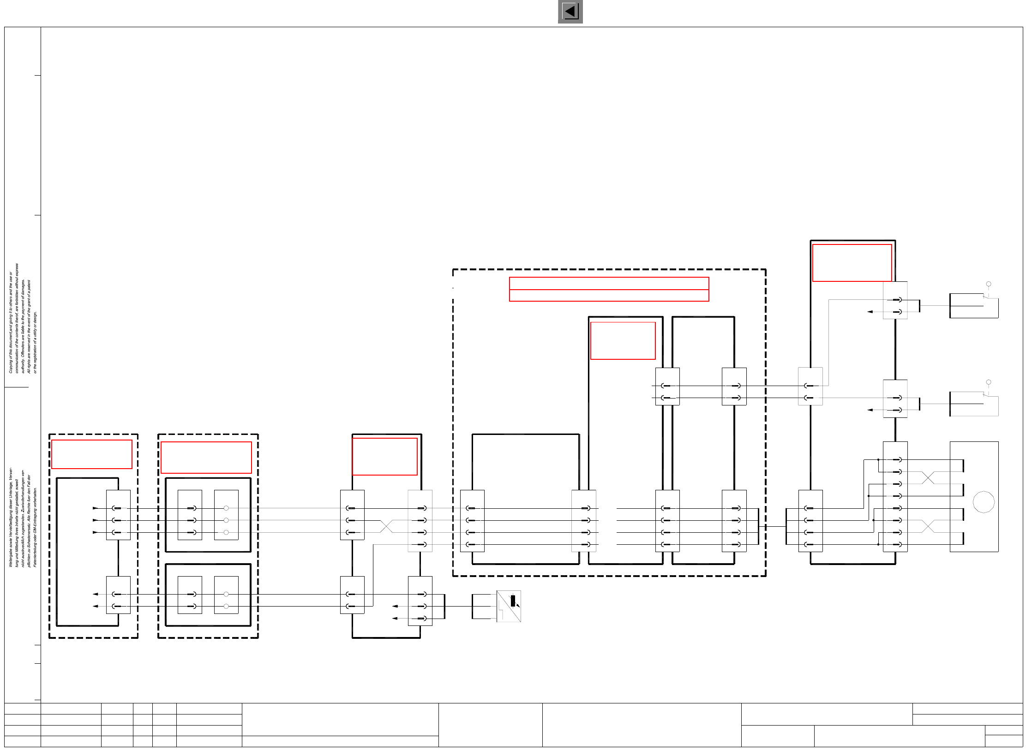Select upper row of wide double red box
This screenshot has width=1026, height=750.
(x=608, y=283)
